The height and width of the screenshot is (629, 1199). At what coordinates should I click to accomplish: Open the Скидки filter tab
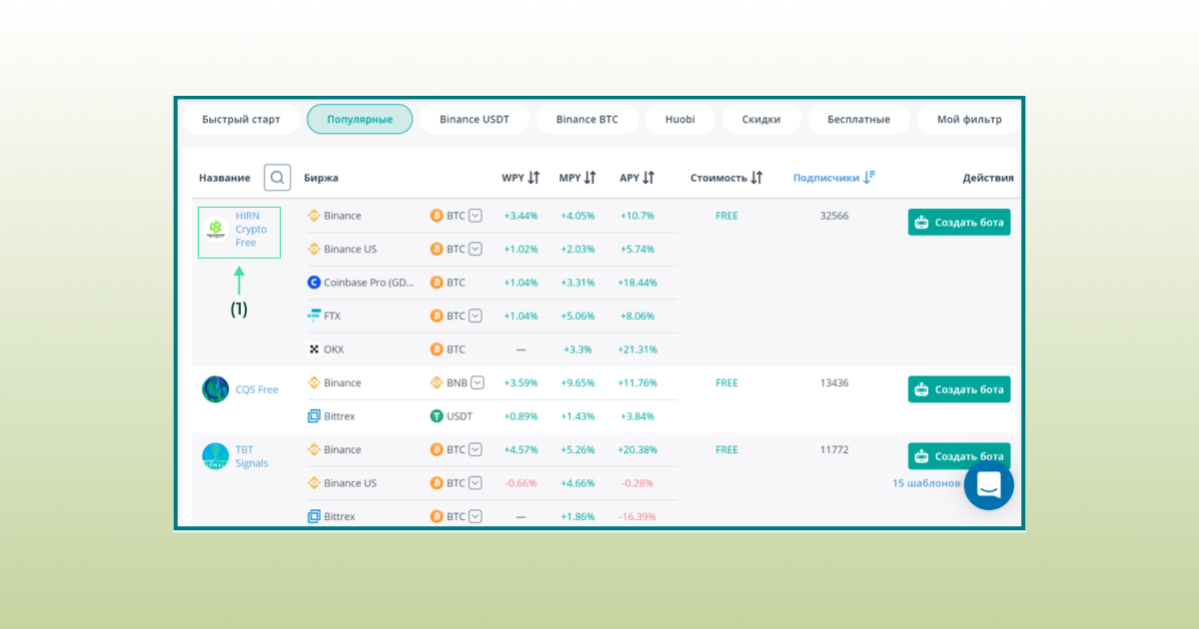pyautogui.click(x=761, y=119)
